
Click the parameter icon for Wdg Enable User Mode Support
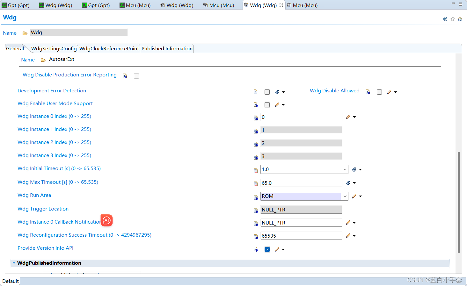click(256, 105)
